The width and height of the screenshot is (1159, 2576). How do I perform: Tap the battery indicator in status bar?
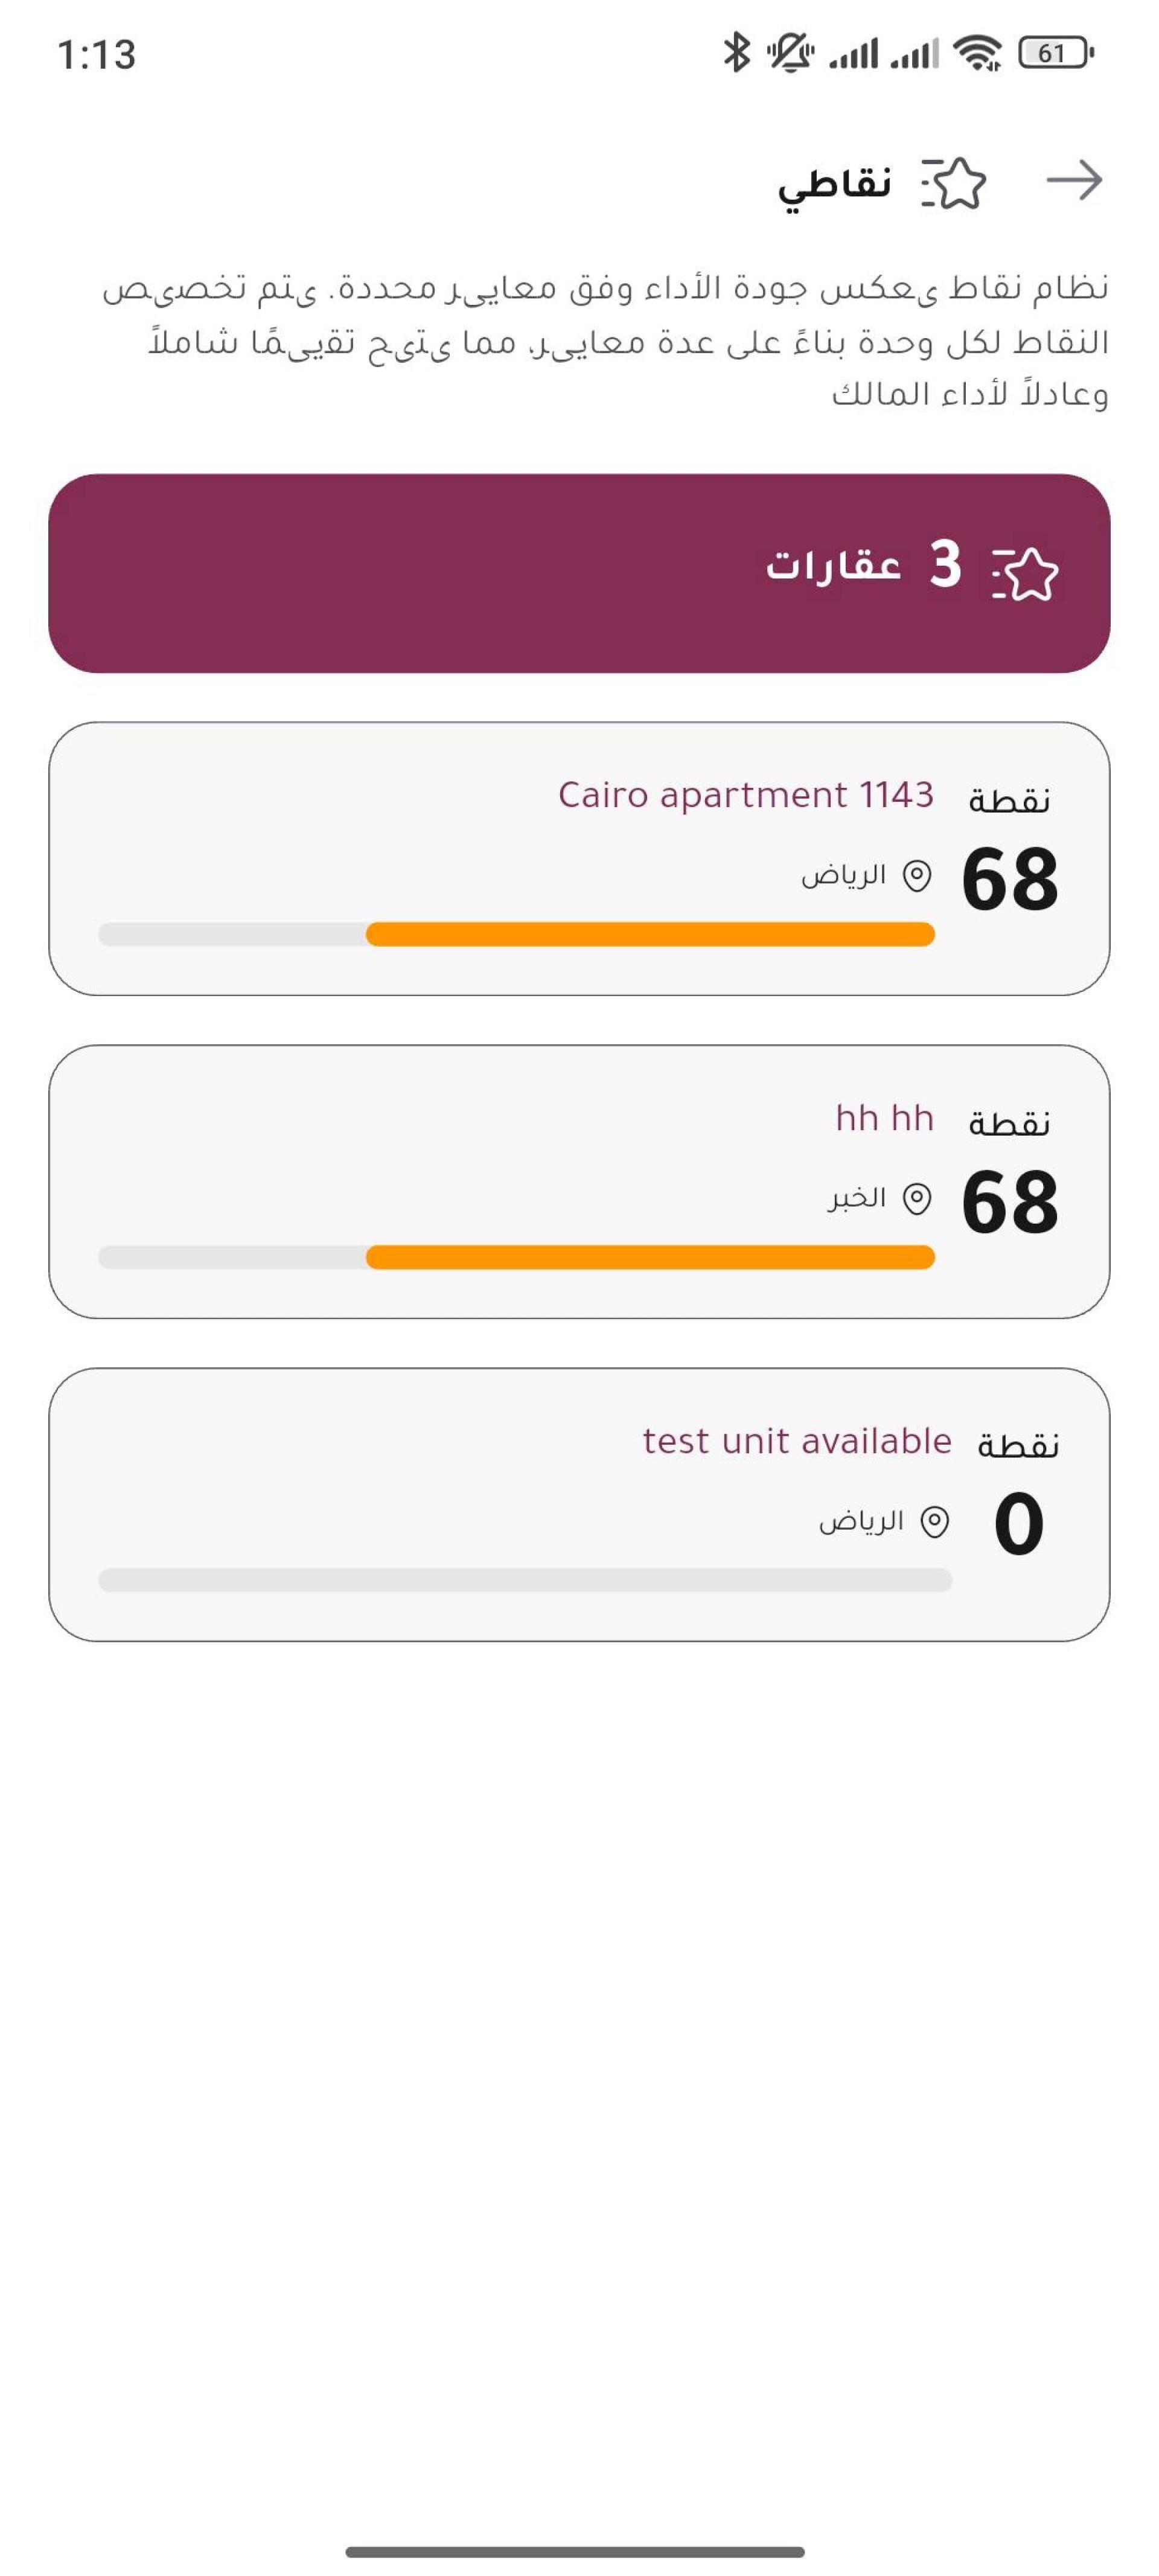coord(1056,52)
